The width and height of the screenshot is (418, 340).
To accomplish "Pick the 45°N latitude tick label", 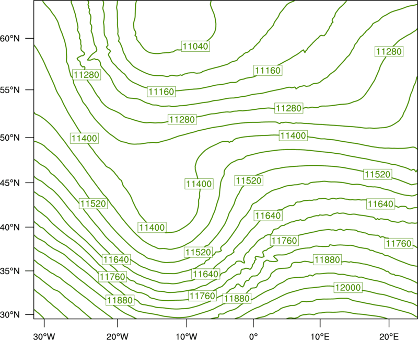I will tap(10, 183).
